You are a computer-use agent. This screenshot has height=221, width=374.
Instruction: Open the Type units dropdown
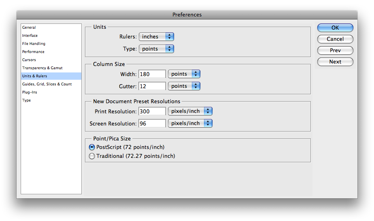point(156,49)
